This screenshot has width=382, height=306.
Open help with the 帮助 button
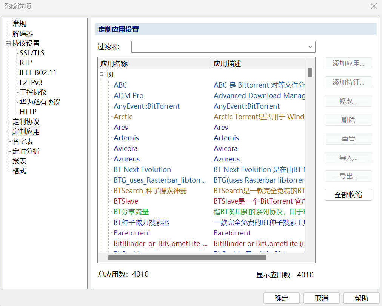tap(361, 298)
